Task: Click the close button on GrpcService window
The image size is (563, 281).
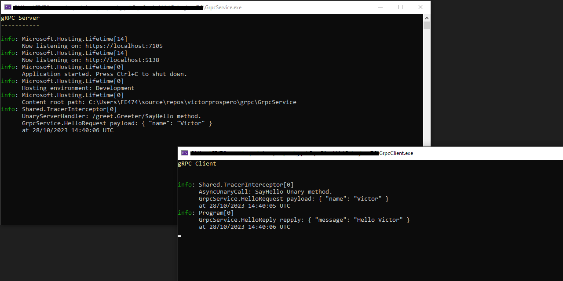Action: click(420, 7)
